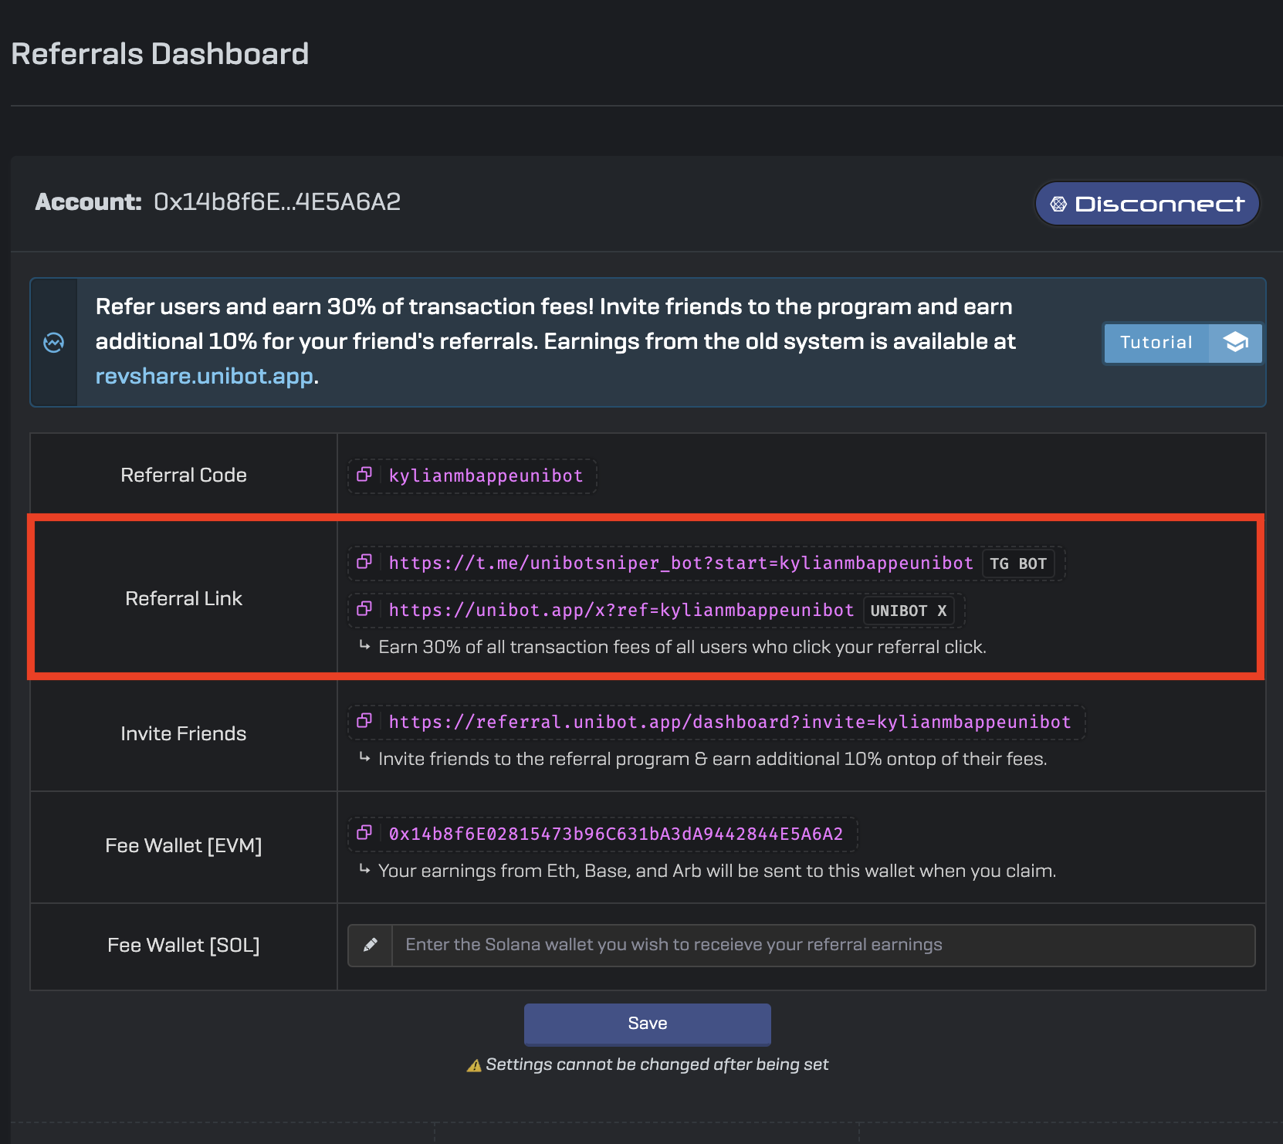Click the account address 0x14b8f6E...4E5A6A2

(277, 202)
